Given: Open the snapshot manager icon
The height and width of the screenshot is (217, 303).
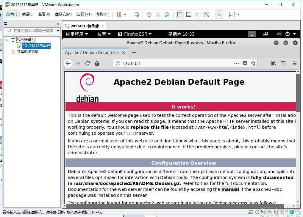Looking at the screenshot, I should tap(167, 15).
